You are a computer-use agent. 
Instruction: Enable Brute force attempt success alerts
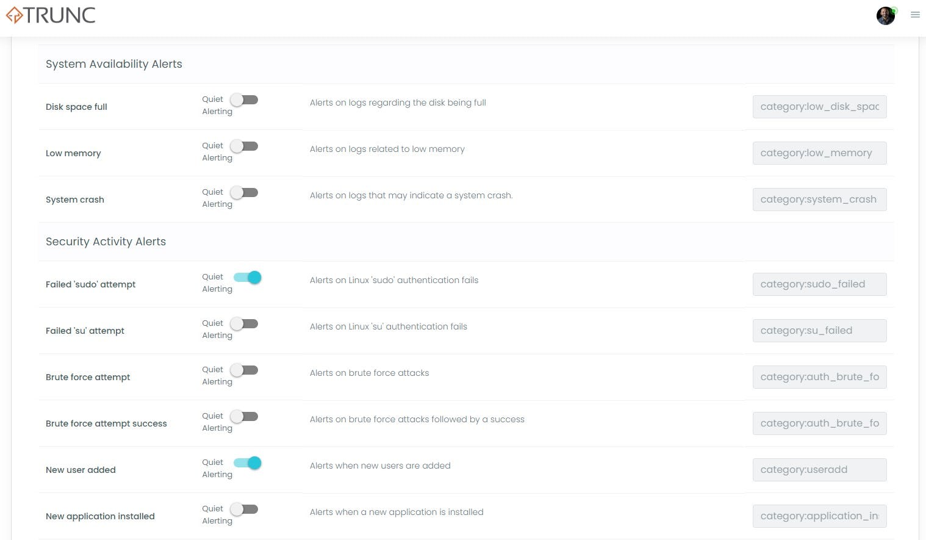[x=244, y=416]
